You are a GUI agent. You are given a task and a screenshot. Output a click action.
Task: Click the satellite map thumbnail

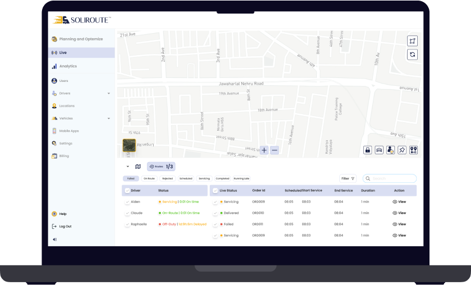pos(129,145)
